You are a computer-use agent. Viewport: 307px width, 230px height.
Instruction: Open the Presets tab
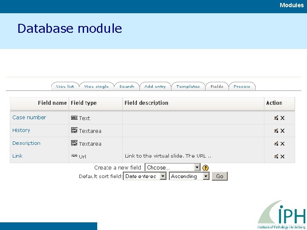point(242,86)
